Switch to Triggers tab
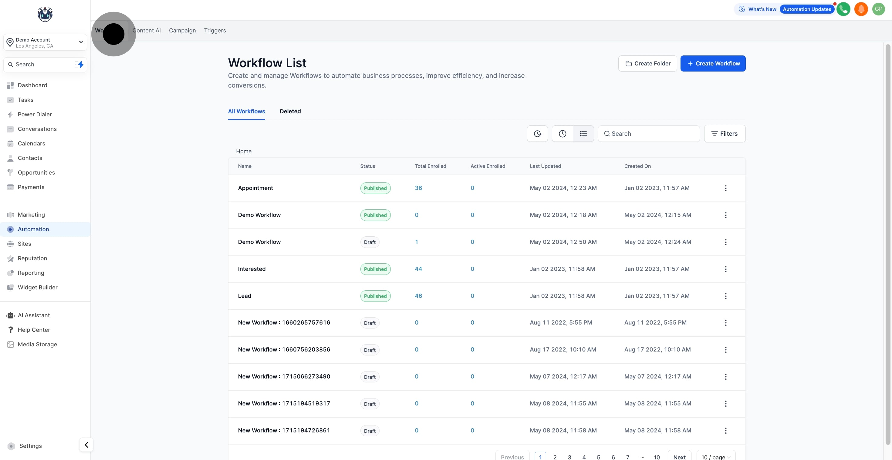Screen dimensions: 892x460 215,30
